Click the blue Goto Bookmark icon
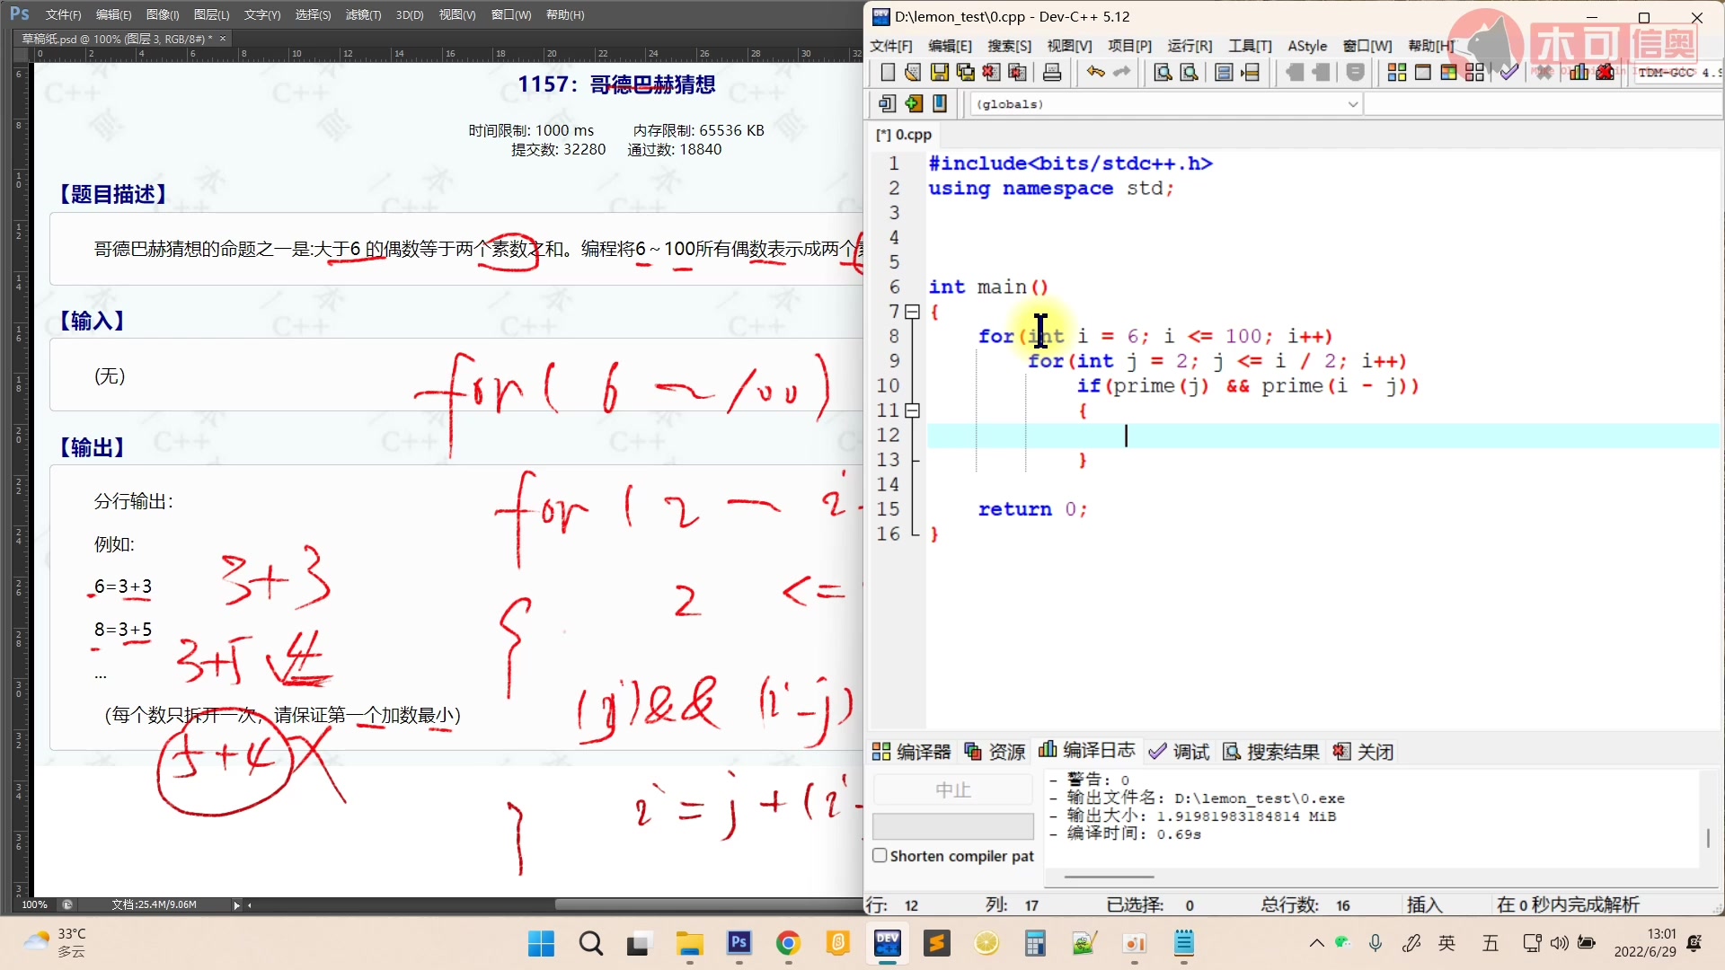The image size is (1725, 970). click(940, 104)
